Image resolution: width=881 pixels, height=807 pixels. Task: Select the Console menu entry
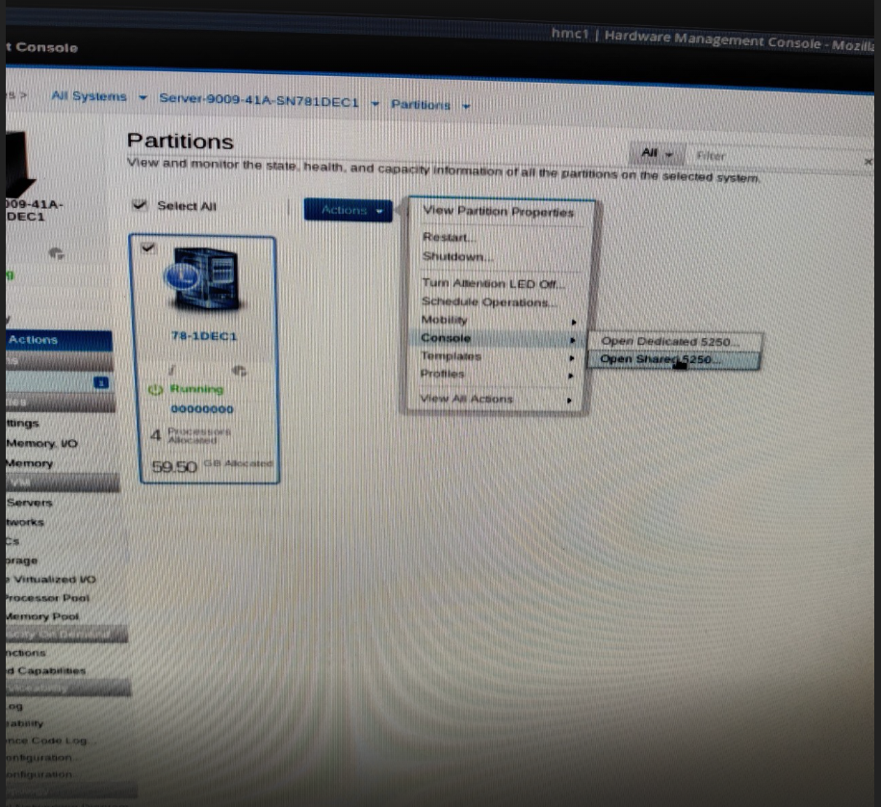pos(498,338)
